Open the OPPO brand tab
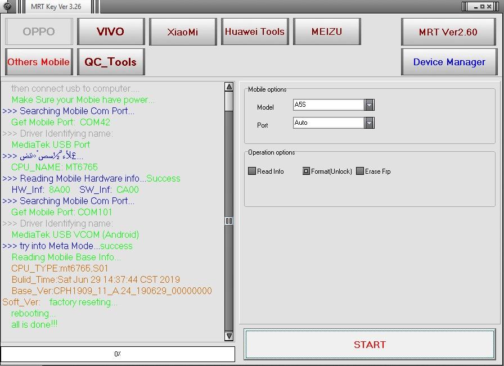504x366 pixels. point(39,31)
